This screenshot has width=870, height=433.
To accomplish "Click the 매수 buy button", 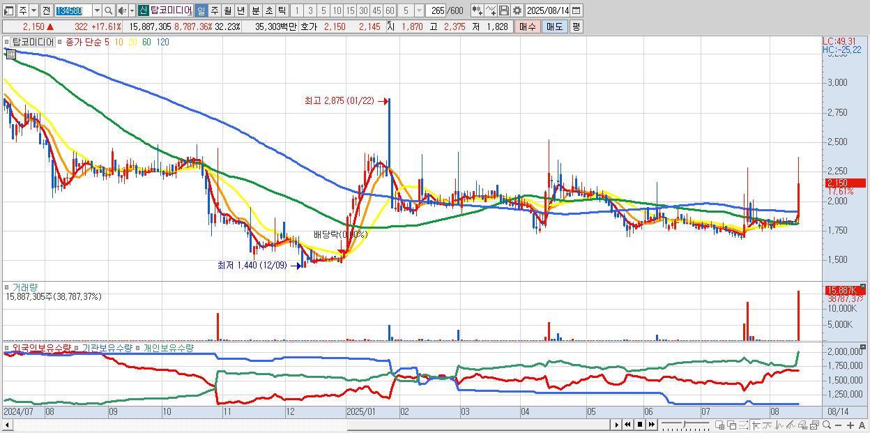I will [528, 26].
